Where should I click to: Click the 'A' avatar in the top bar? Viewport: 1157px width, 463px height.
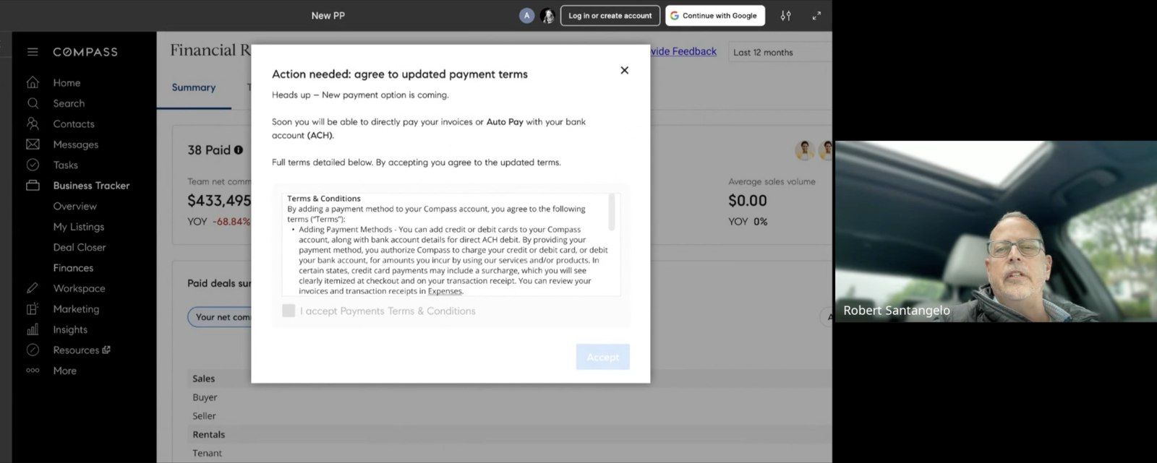(x=526, y=15)
